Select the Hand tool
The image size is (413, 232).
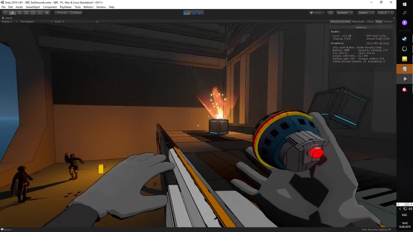5,13
